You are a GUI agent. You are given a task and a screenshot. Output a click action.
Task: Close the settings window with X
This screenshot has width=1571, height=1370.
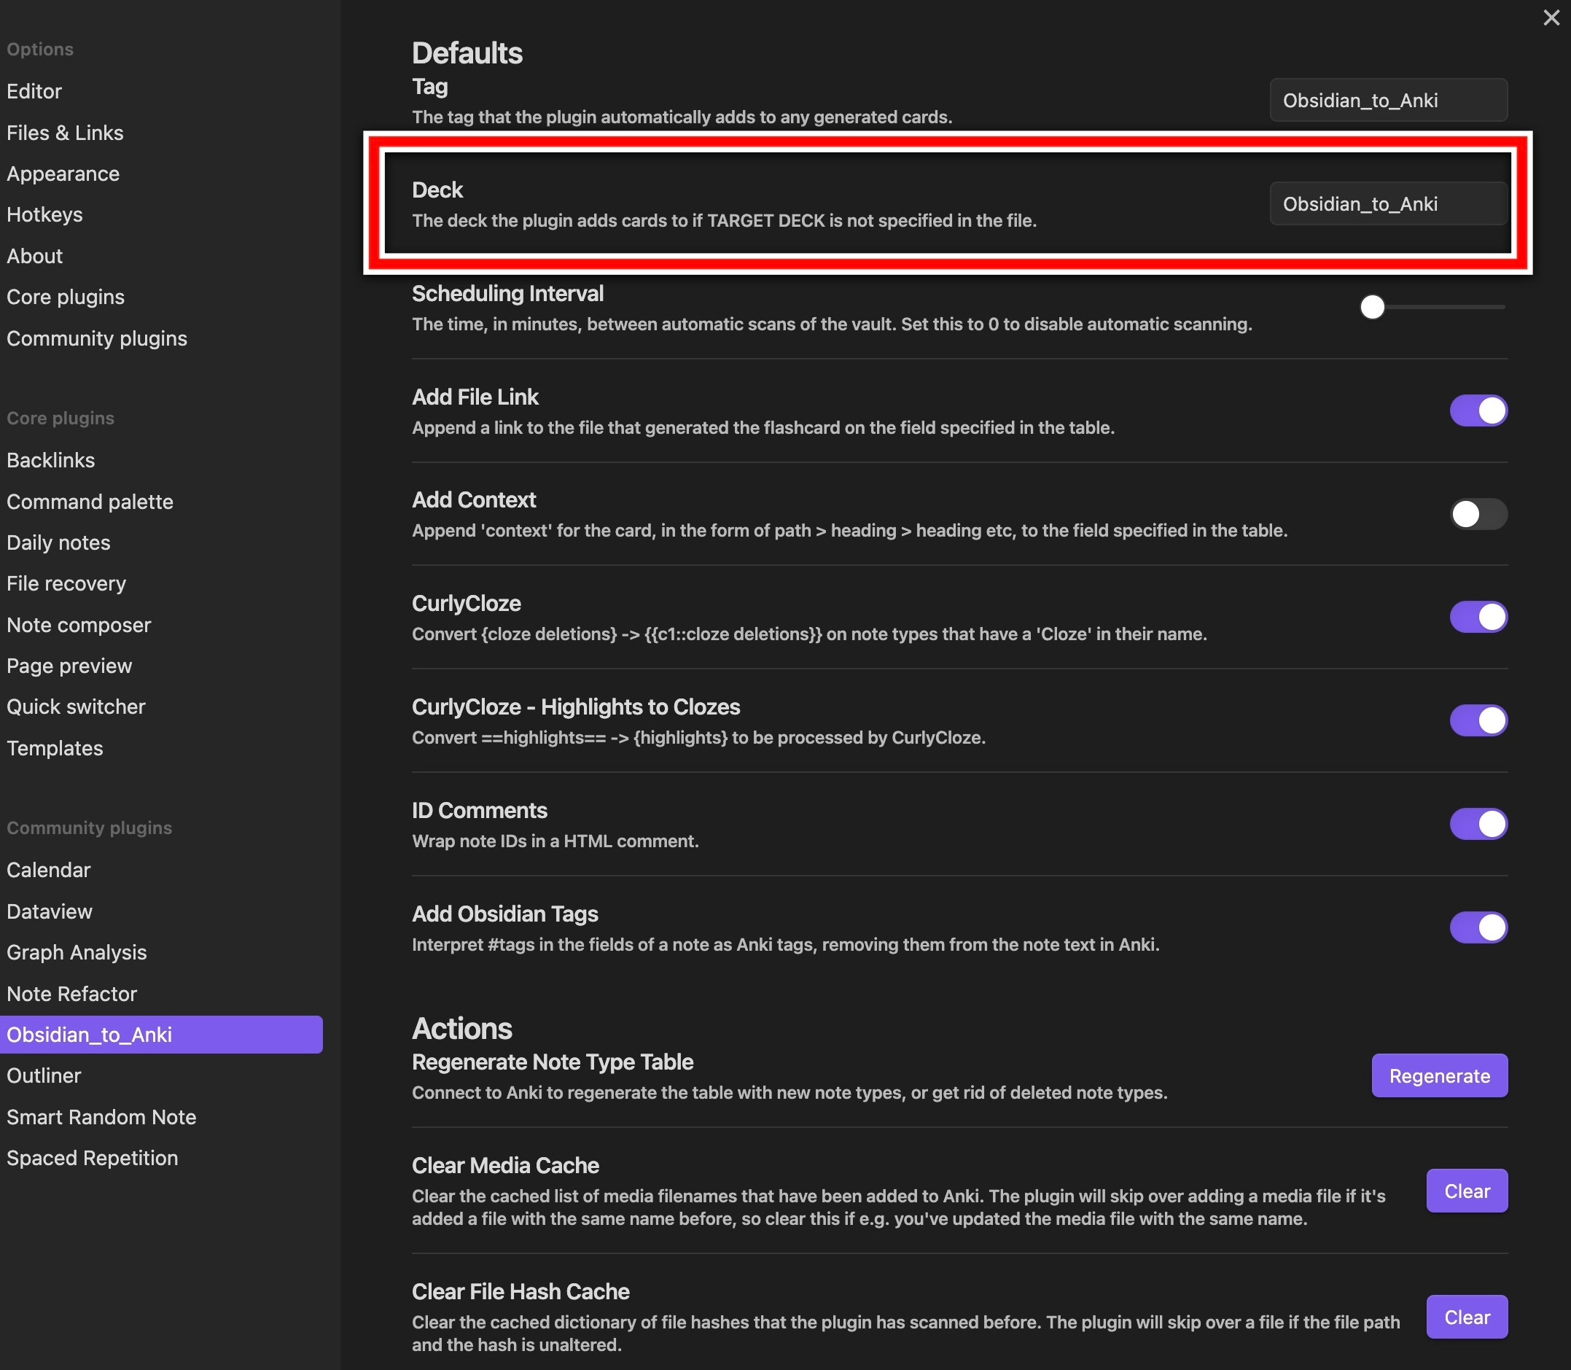point(1551,17)
